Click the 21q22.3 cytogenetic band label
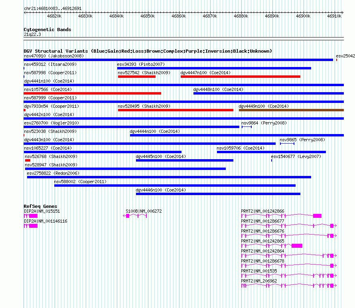Screen dimensions: 355x308 32,34
